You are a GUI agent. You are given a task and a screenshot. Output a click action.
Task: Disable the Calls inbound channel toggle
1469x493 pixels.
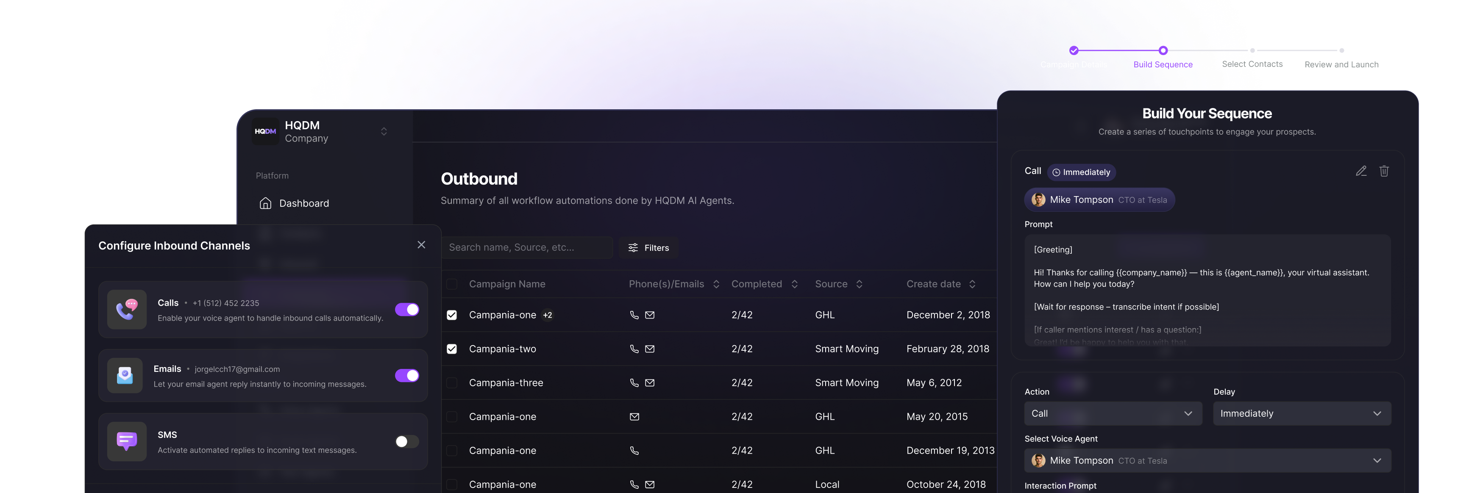click(x=406, y=310)
